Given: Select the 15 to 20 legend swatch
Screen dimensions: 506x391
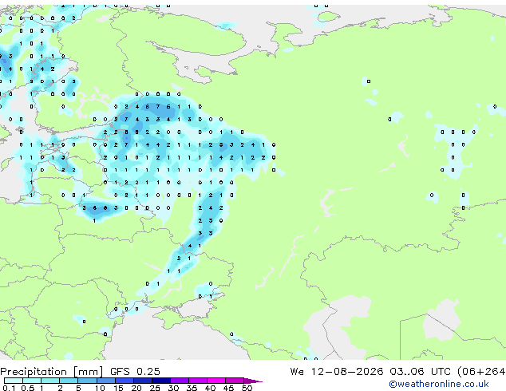Looking at the screenshot, I should click(x=124, y=381).
